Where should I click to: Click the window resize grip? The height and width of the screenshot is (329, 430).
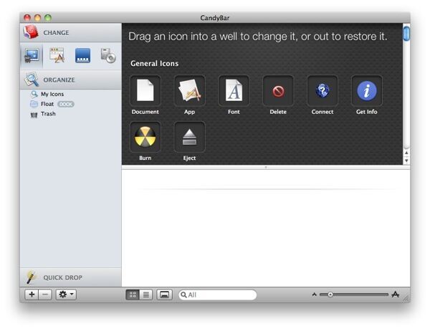click(406, 298)
